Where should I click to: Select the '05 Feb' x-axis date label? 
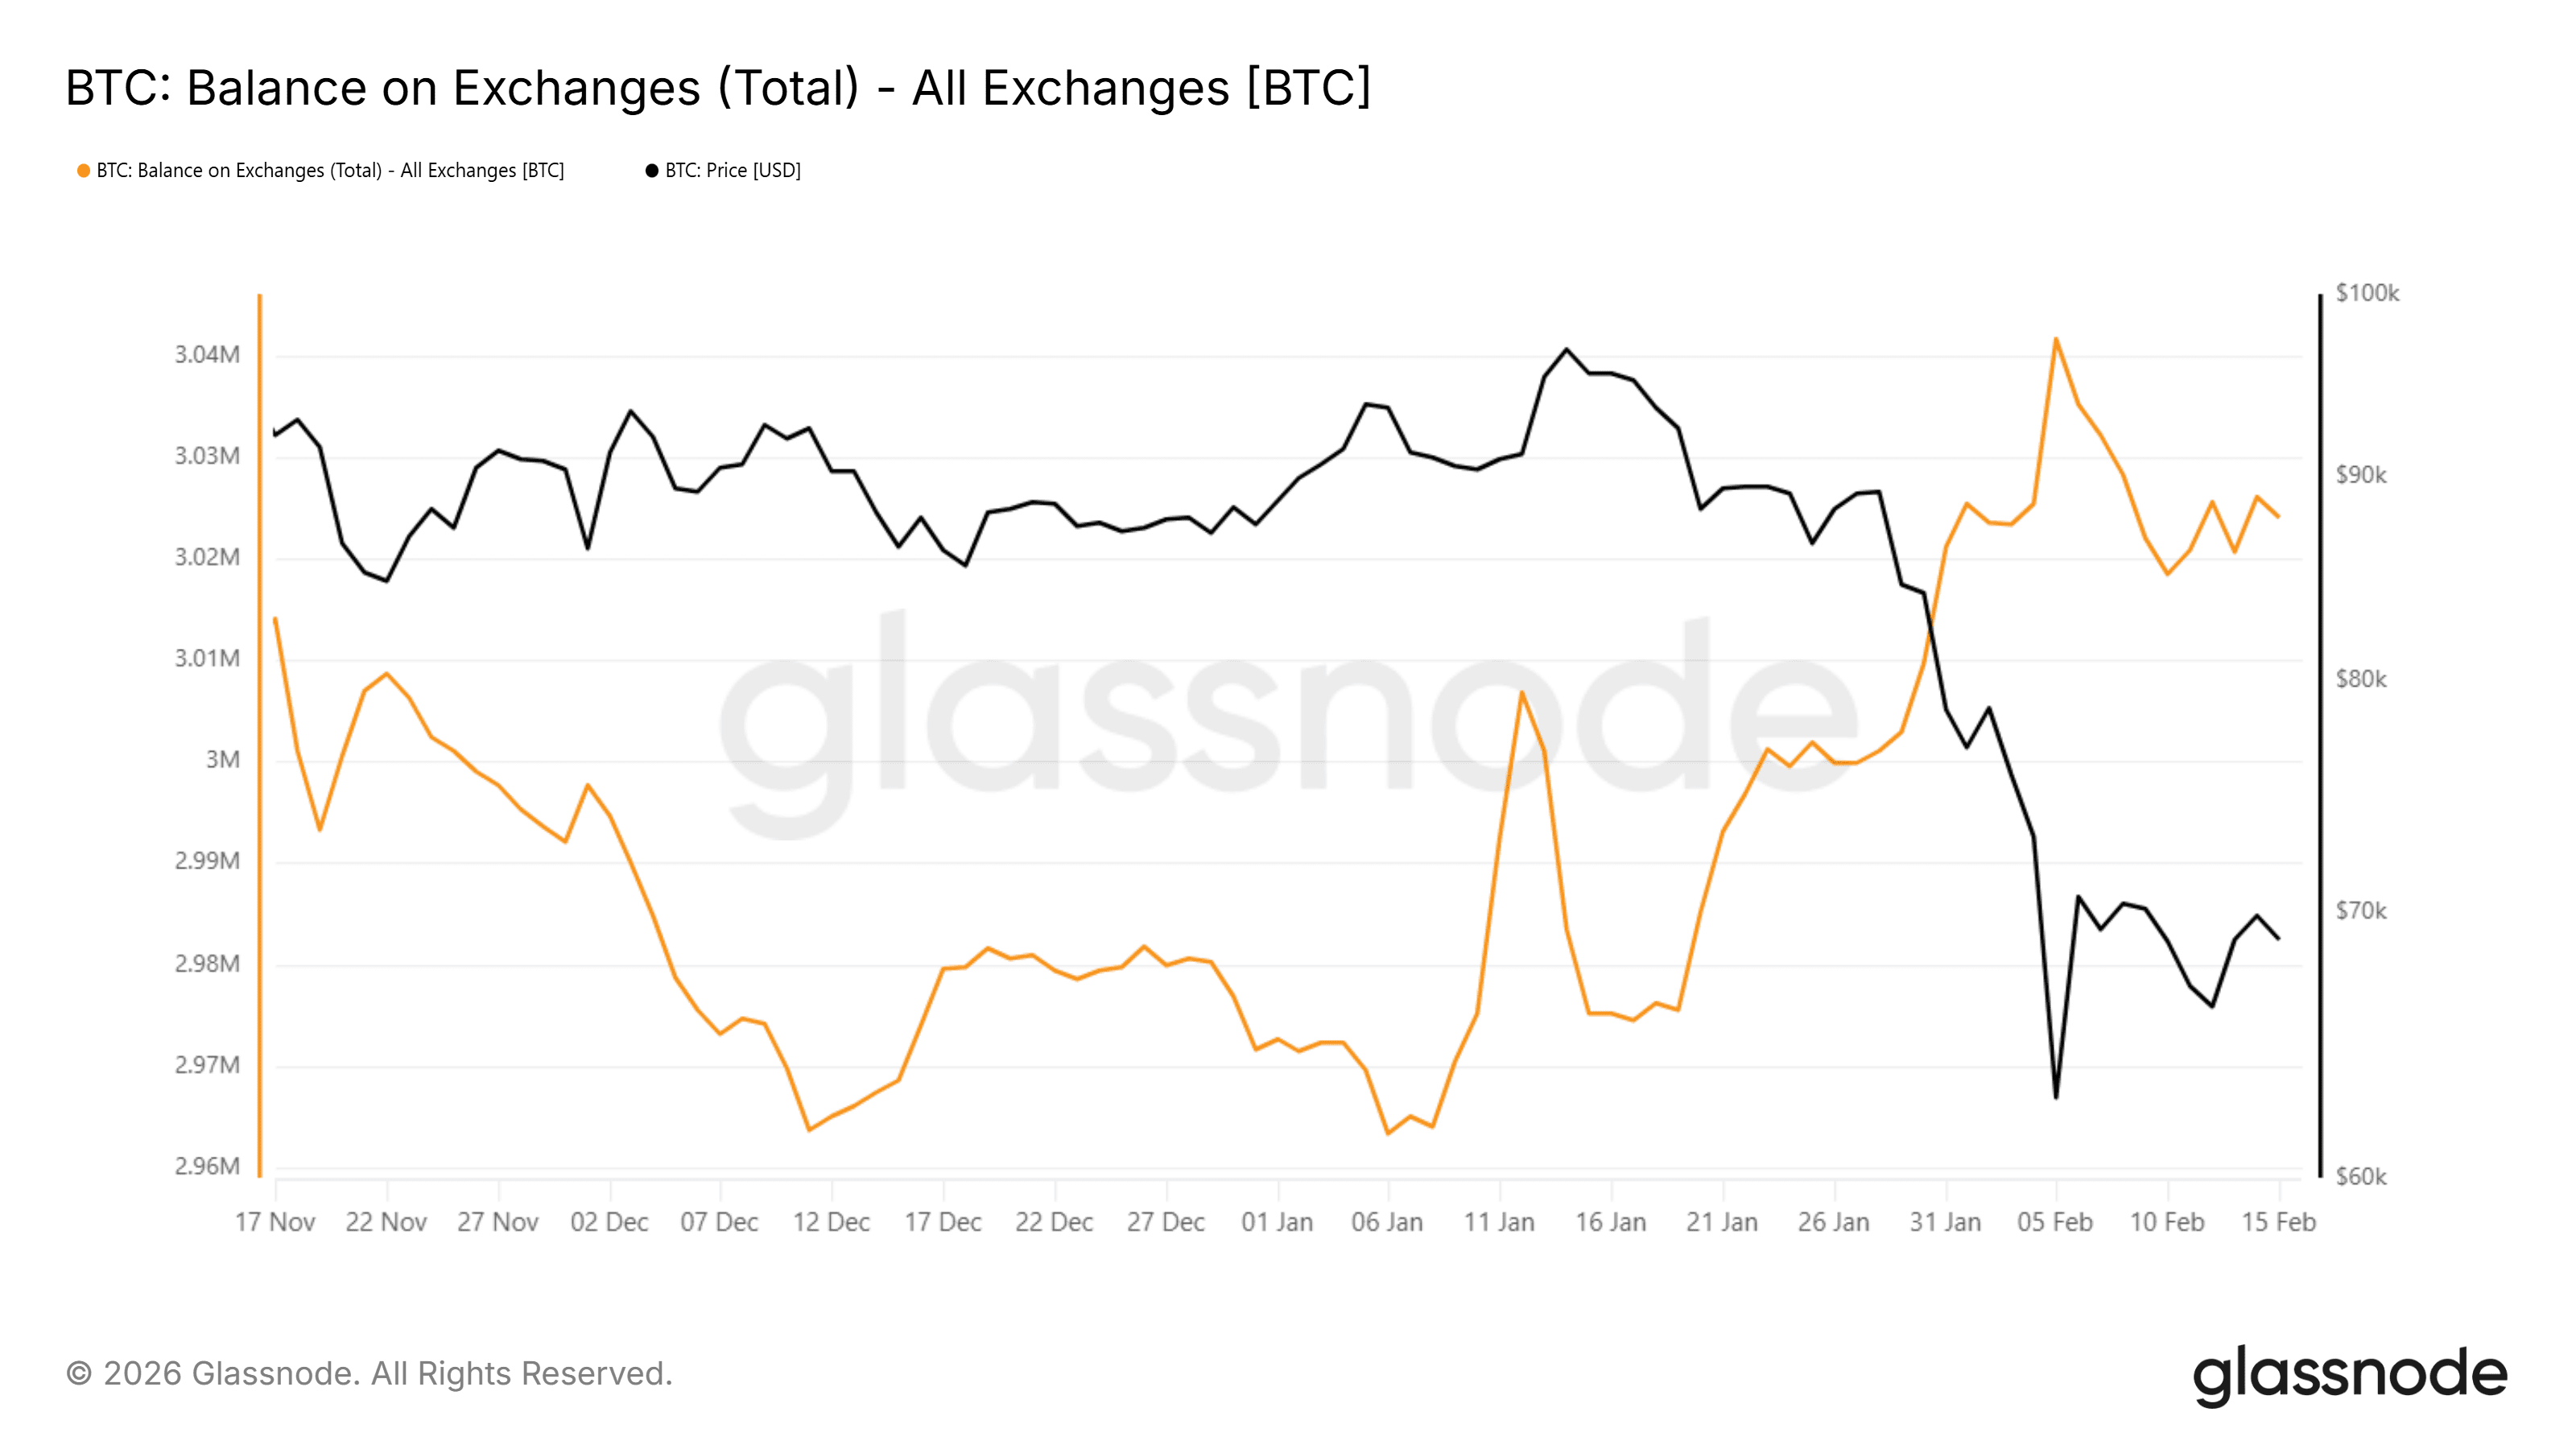tap(2055, 1222)
